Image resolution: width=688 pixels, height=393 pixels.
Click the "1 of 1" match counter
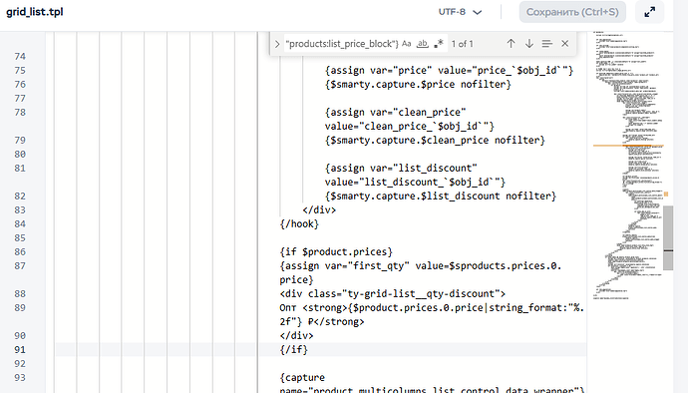coord(462,44)
